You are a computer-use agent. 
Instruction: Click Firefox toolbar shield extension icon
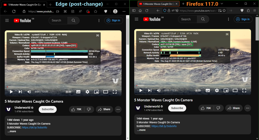tap(242, 11)
